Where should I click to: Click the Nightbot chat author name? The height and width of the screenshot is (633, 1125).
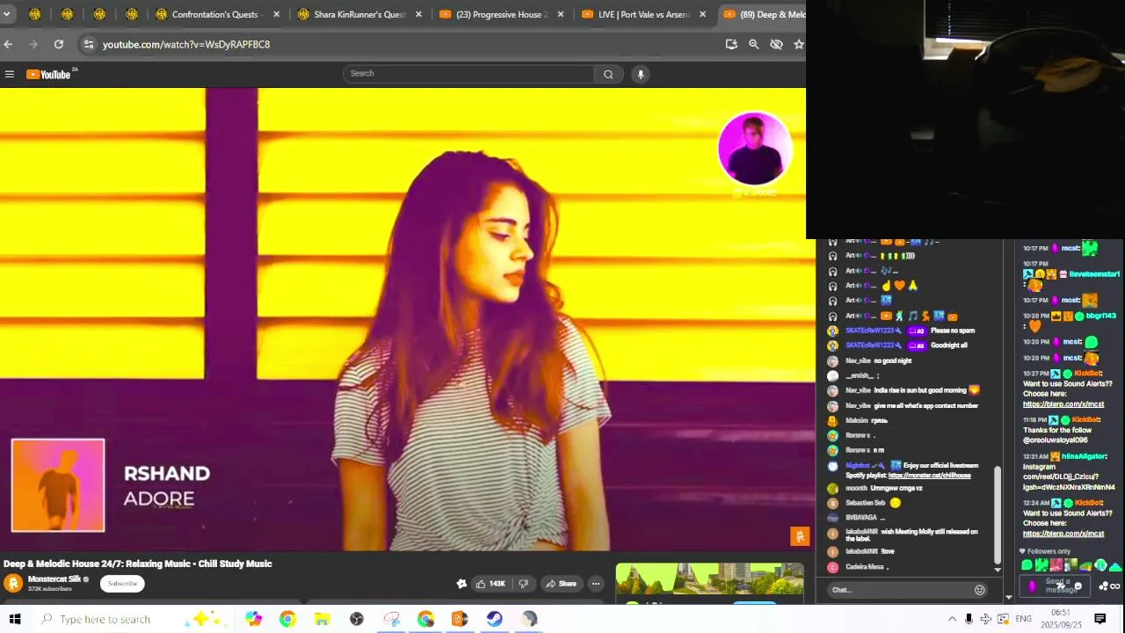point(857,465)
